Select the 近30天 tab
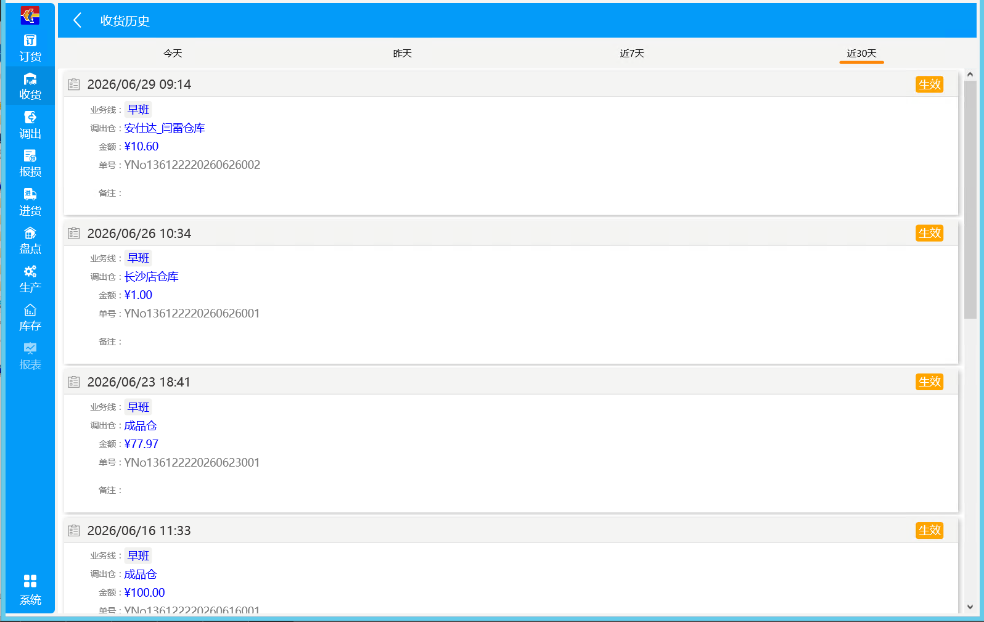The width and height of the screenshot is (984, 622). point(861,54)
